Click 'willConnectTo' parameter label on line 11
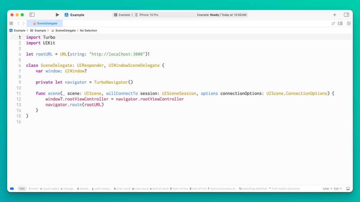This screenshot has height=202, width=360. coord(122,93)
